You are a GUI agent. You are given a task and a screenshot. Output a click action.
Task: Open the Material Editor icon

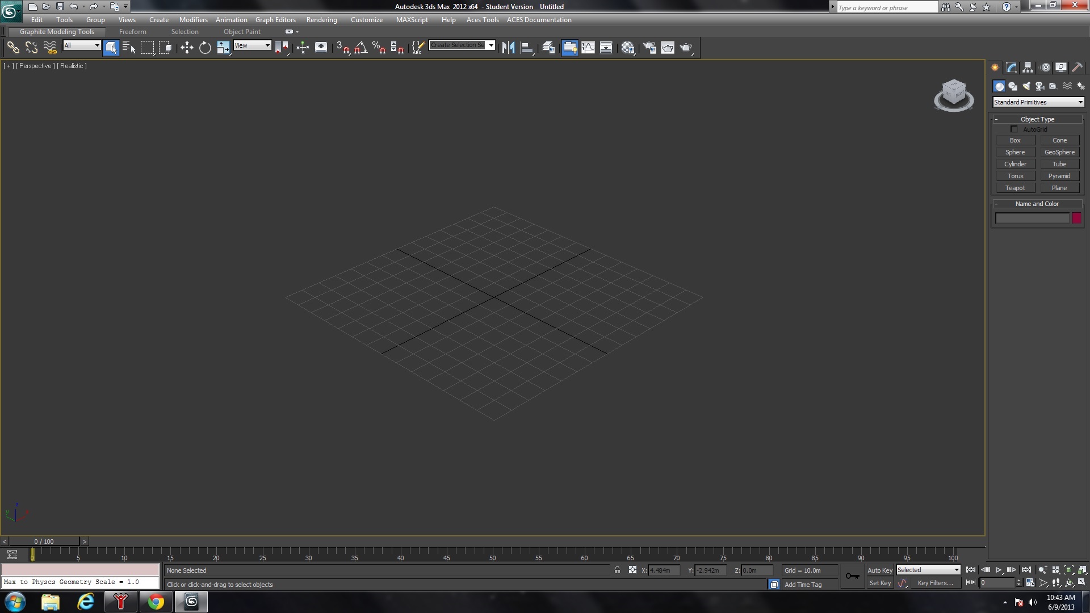pos(627,48)
